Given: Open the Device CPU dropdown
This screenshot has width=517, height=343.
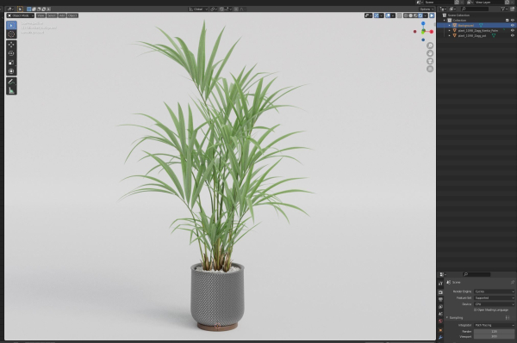Looking at the screenshot, I should click(x=495, y=304).
